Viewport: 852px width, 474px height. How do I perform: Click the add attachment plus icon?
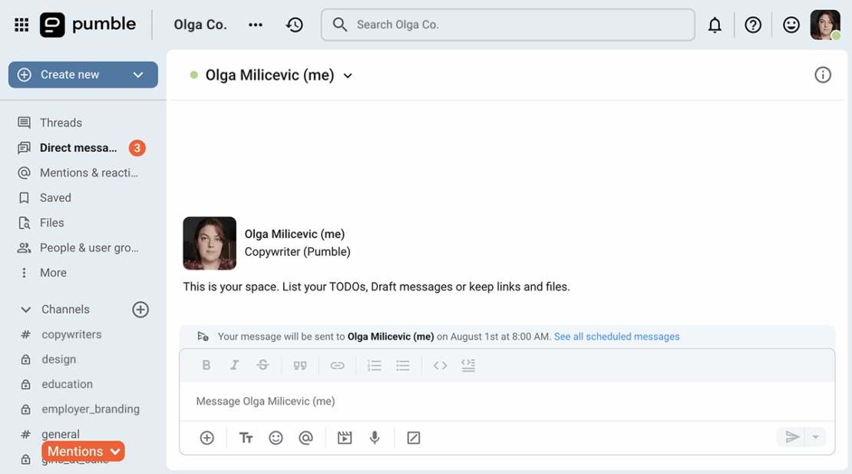coord(207,438)
